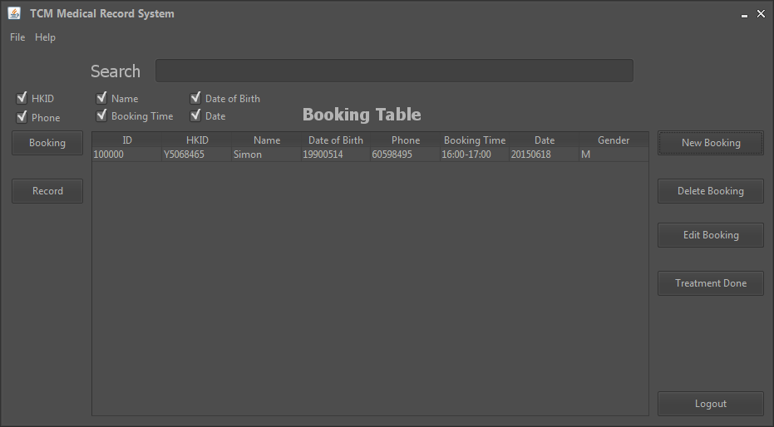This screenshot has height=427, width=774.
Task: Toggle the Date filter checkbox
Action: tap(195, 115)
